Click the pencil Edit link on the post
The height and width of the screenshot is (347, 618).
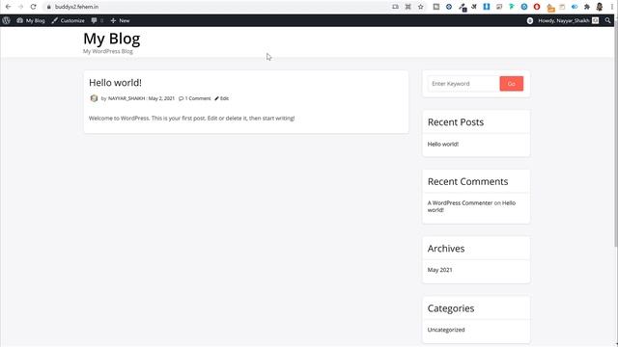coord(221,98)
